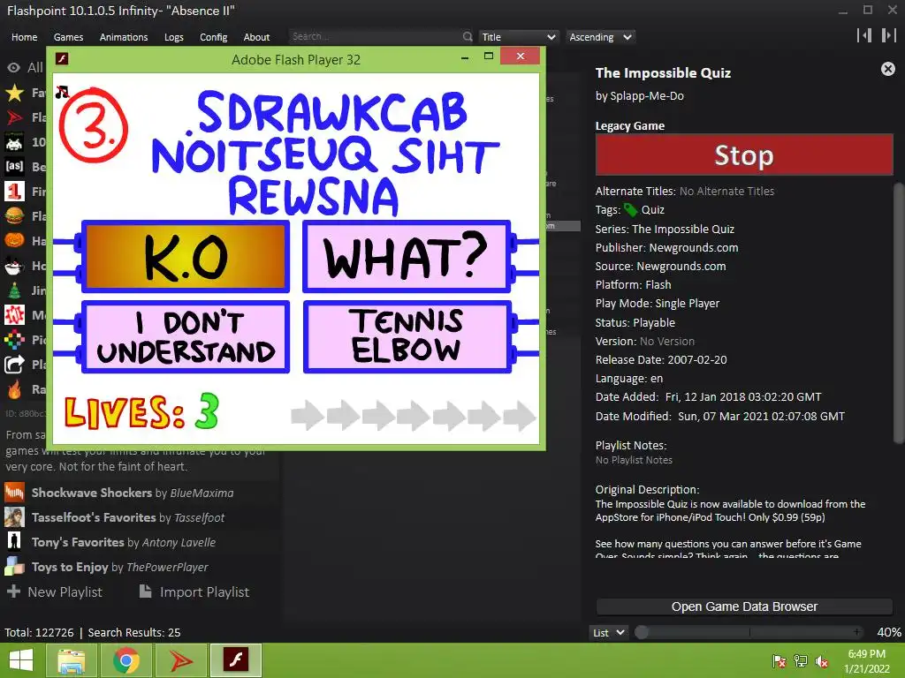Open the share arrow icon playlist
The width and height of the screenshot is (905, 678).
pyautogui.click(x=14, y=365)
